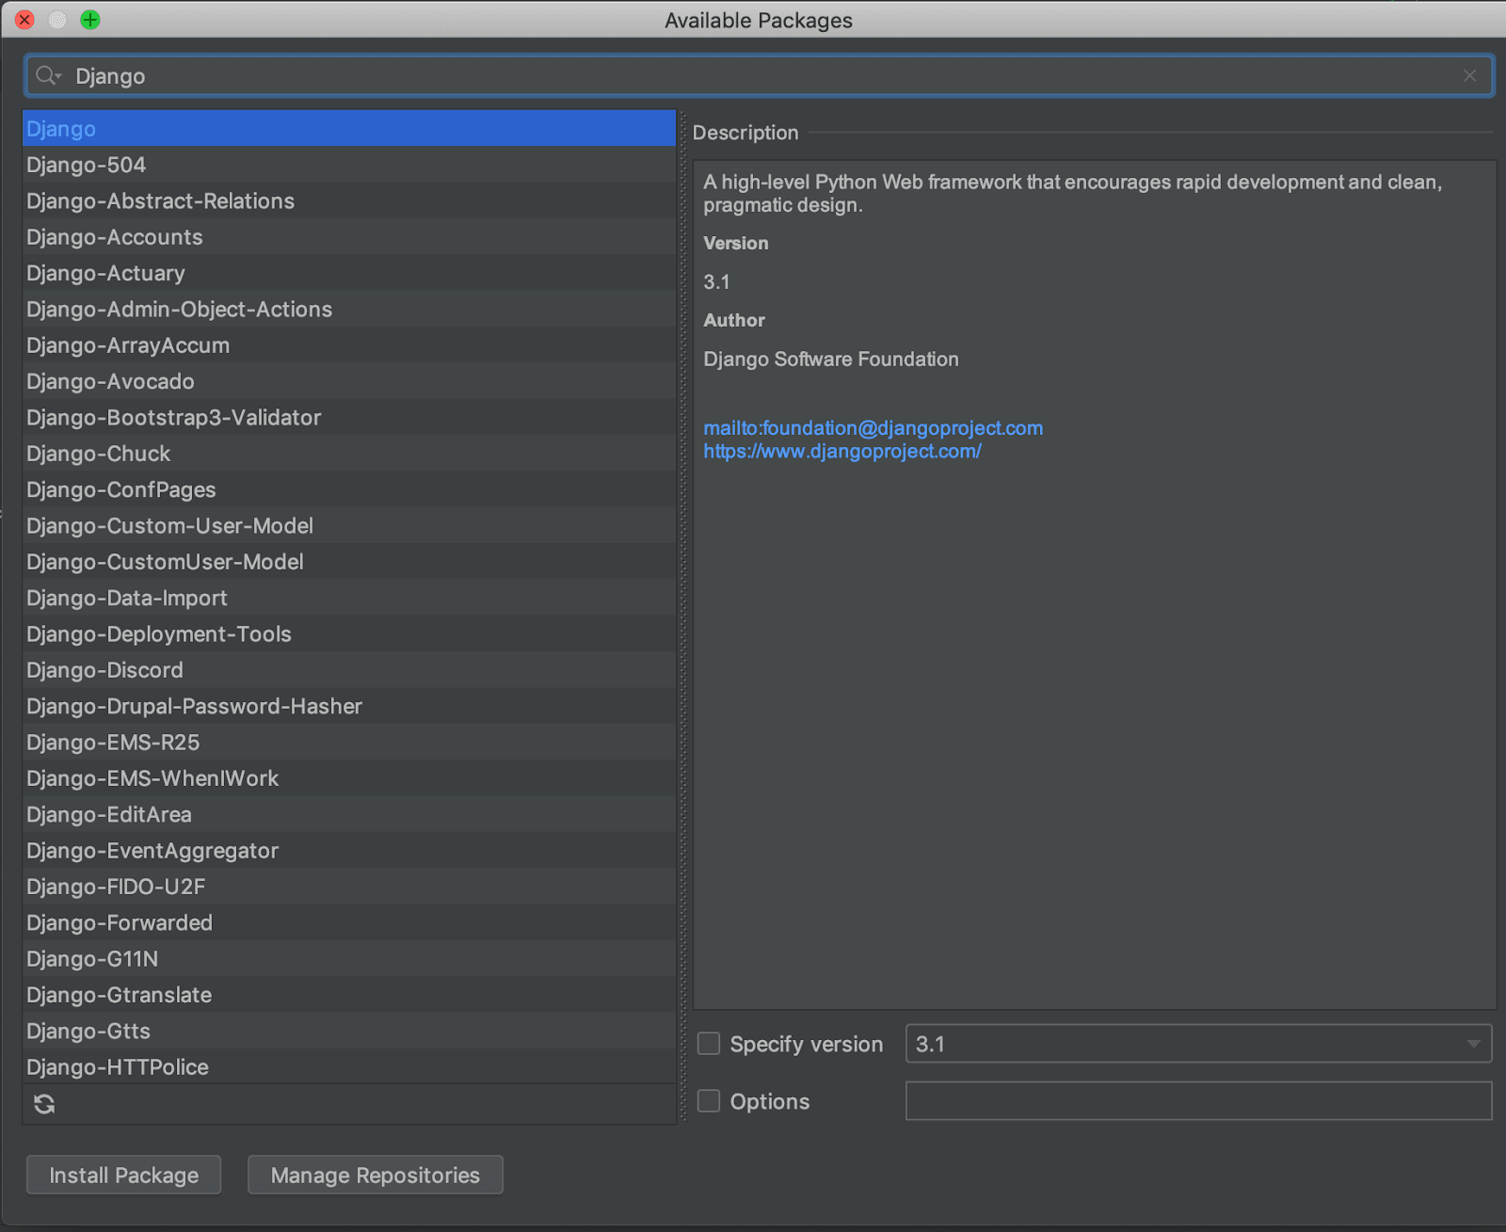The width and height of the screenshot is (1506, 1232).
Task: Reload the package list
Action: 44,1104
